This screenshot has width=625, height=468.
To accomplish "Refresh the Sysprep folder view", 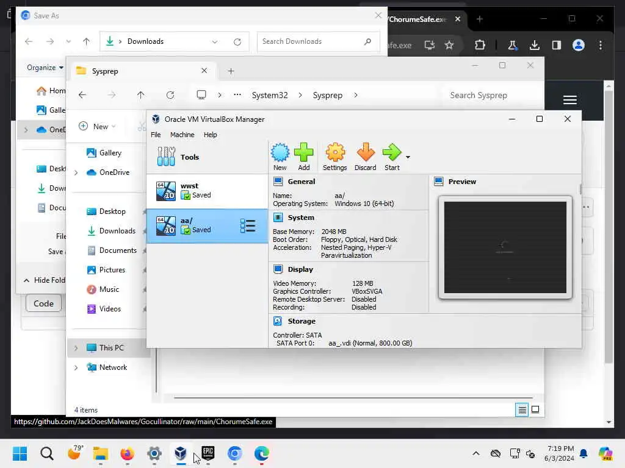I will pos(170,95).
